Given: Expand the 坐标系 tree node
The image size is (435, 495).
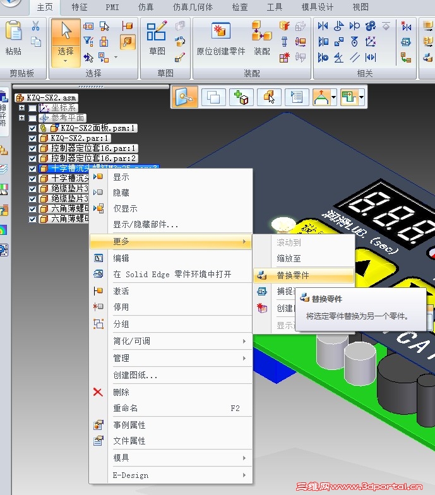Looking at the screenshot, I should [21, 108].
